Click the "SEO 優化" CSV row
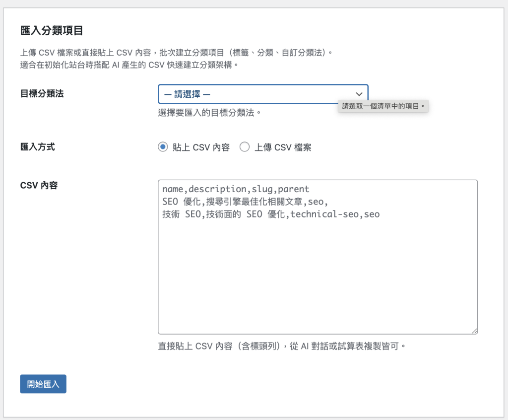 point(245,202)
